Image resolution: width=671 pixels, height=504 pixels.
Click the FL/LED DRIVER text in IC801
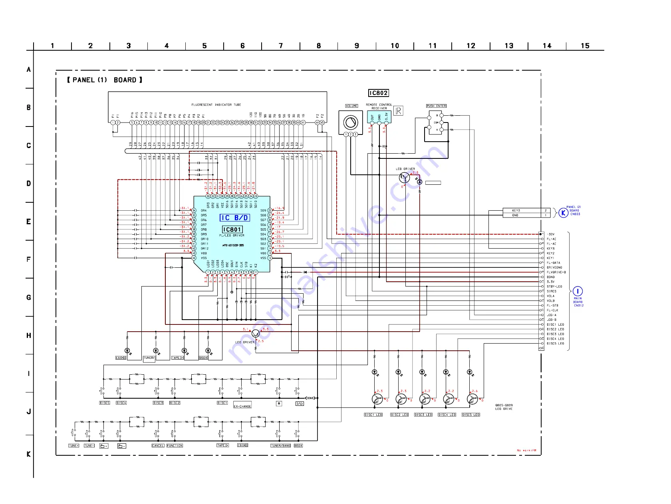tap(232, 235)
